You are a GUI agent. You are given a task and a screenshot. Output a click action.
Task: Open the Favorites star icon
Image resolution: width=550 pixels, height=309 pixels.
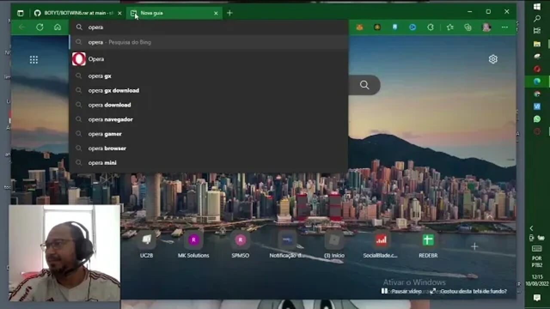(450, 27)
